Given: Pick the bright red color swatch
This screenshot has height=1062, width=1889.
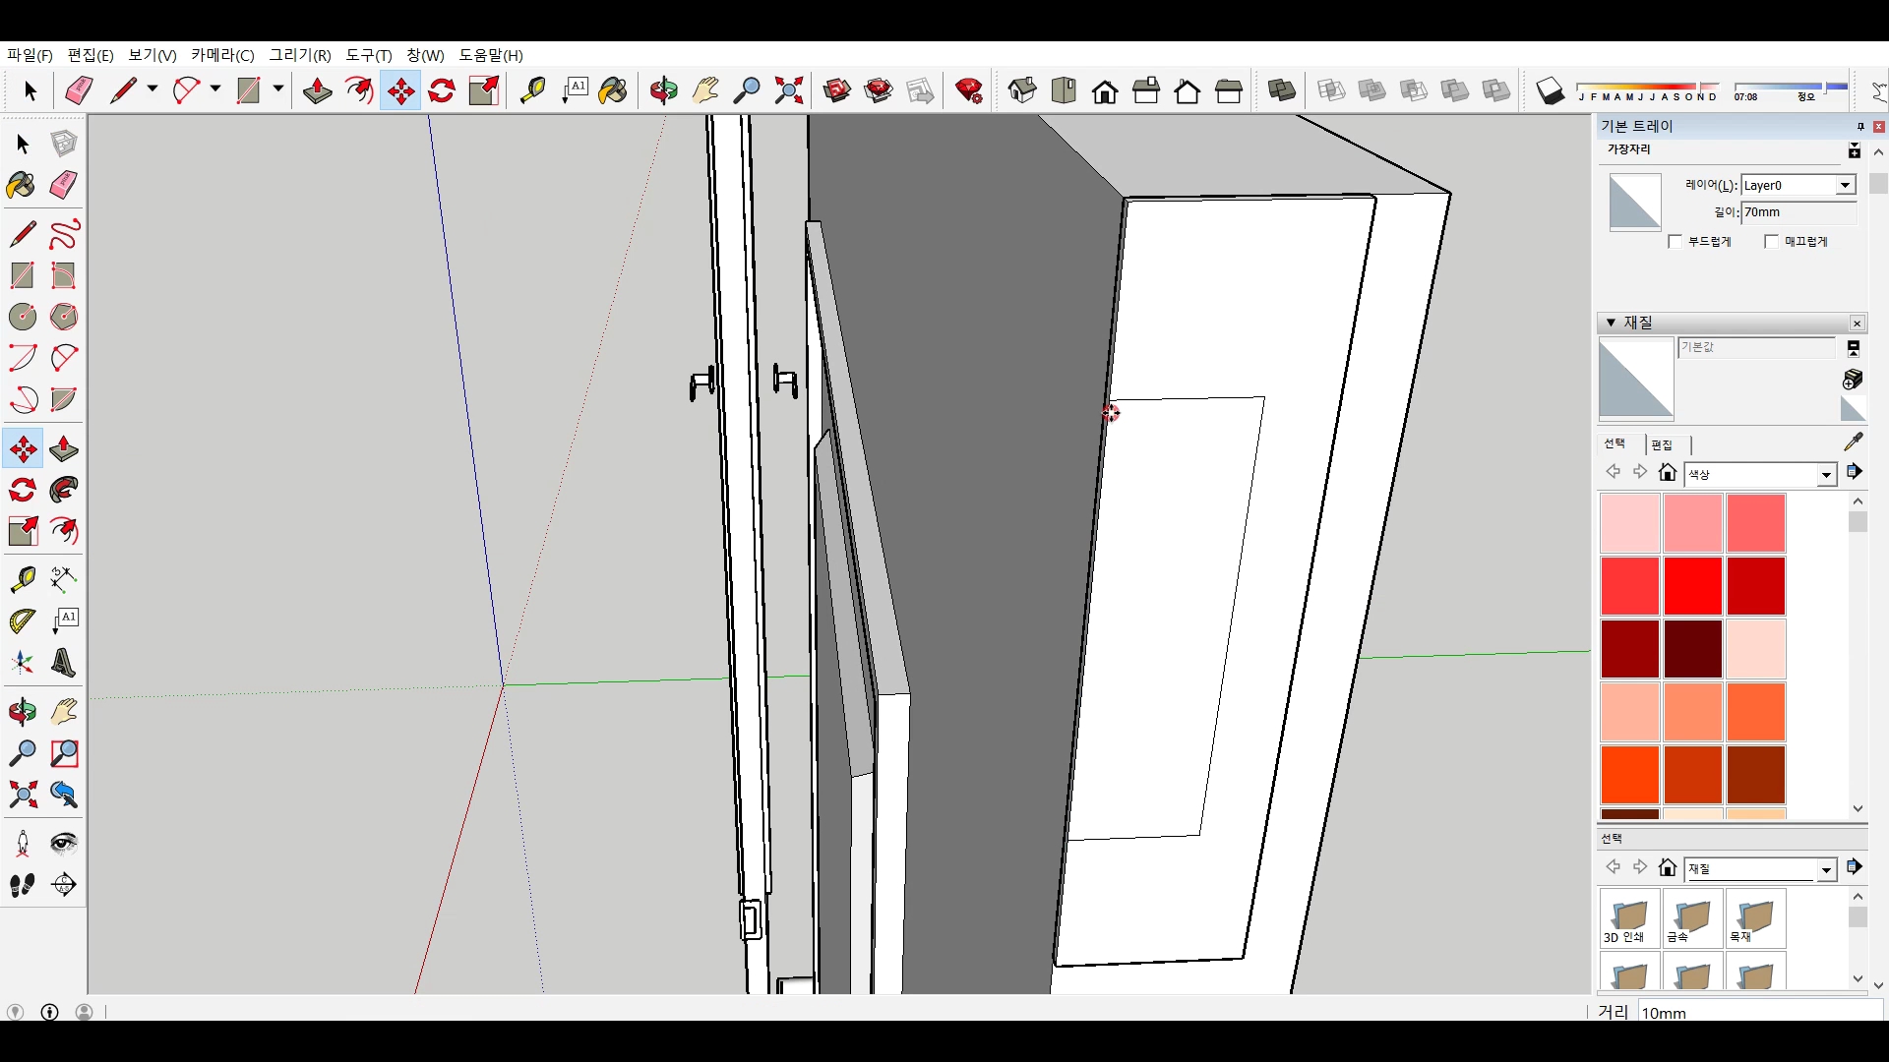Looking at the screenshot, I should [x=1692, y=586].
